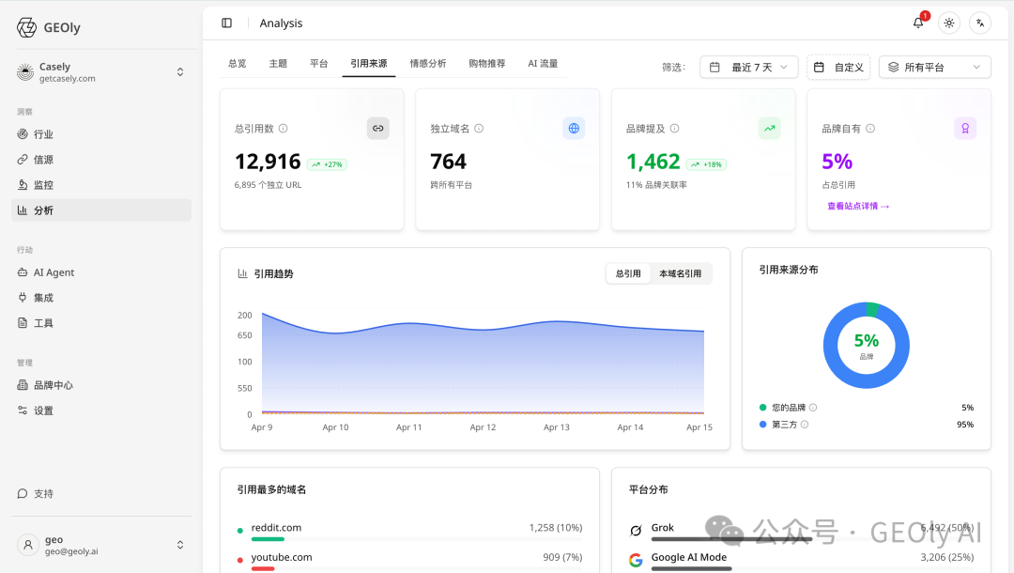Open 品牌中心 in sidebar
1014x573 pixels.
pos(101,385)
